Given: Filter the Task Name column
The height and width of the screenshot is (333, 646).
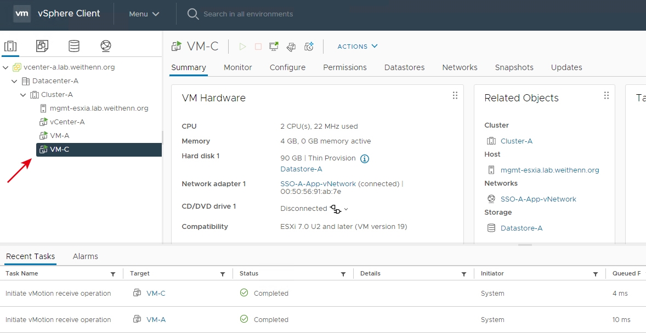Looking at the screenshot, I should coord(113,274).
